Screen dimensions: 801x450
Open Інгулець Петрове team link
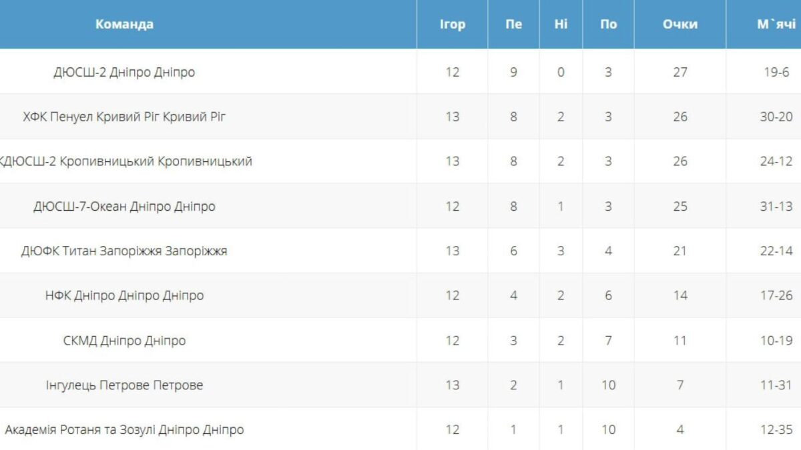pyautogui.click(x=124, y=385)
